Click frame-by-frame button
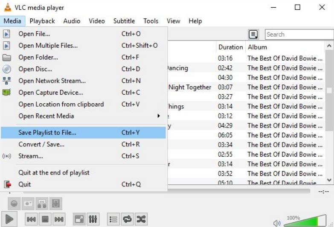Image resolution: width=334 pixels, height=227 pixels. (56, 204)
